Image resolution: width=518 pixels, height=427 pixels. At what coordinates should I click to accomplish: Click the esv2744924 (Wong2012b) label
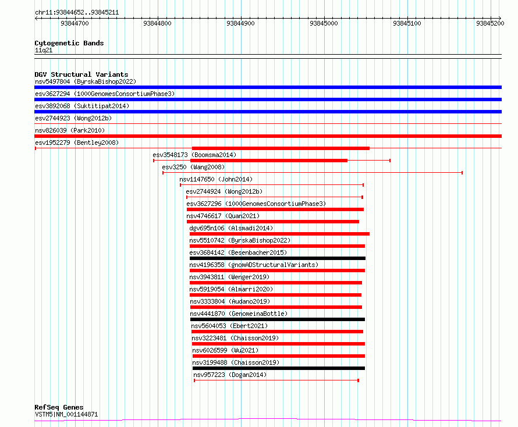click(224, 191)
